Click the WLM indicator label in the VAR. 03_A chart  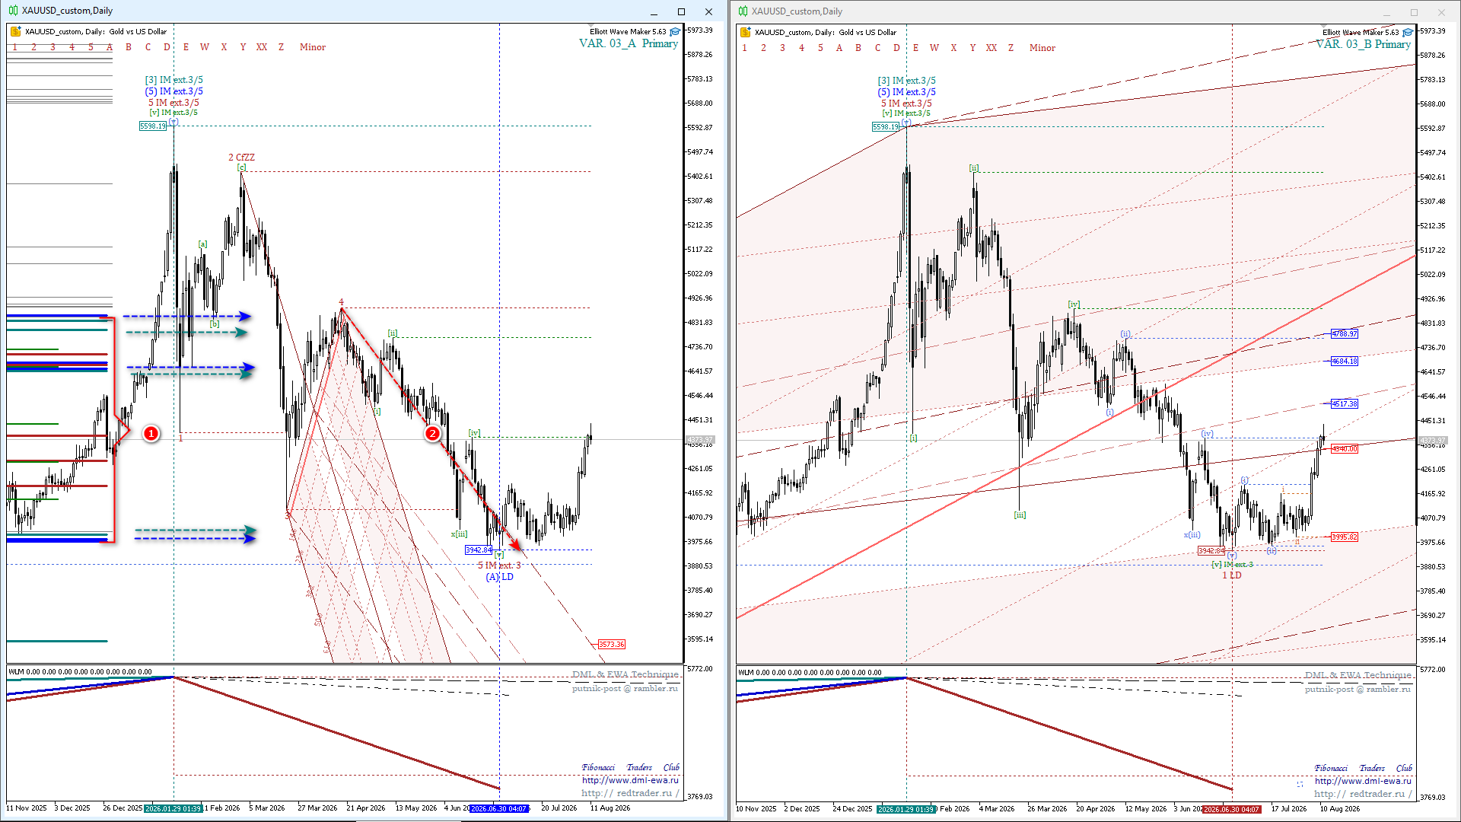coord(79,672)
